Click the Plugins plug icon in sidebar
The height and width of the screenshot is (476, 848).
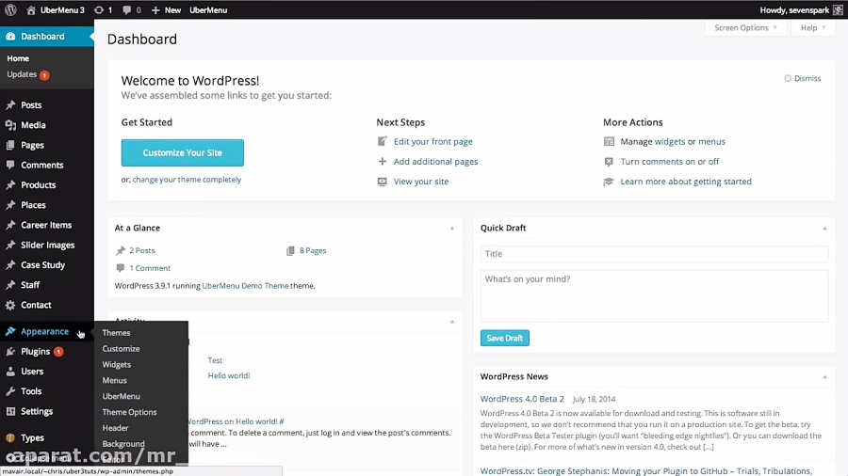pyautogui.click(x=10, y=351)
